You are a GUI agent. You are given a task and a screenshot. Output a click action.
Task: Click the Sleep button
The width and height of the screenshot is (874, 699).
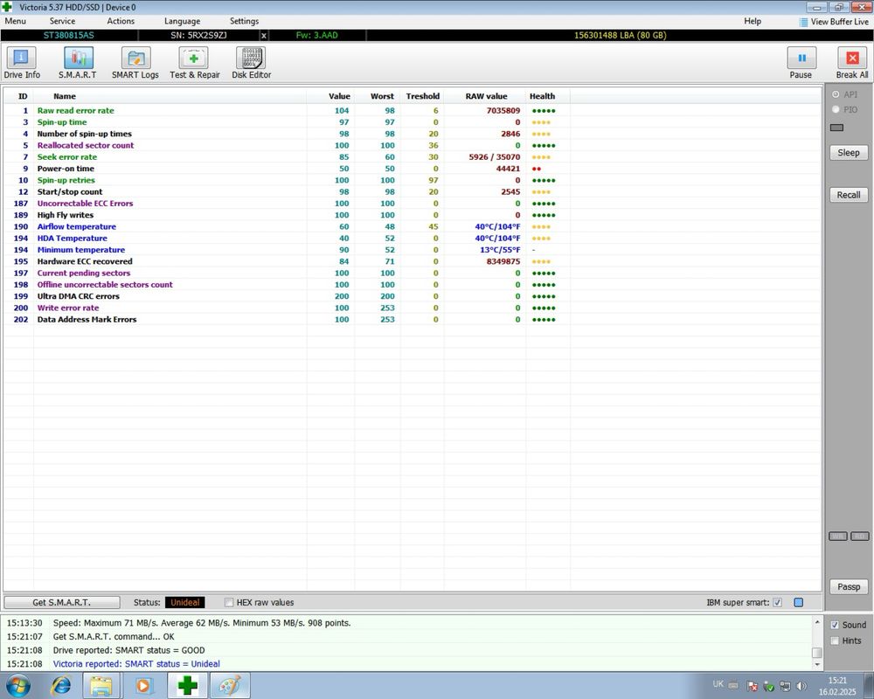pos(849,153)
